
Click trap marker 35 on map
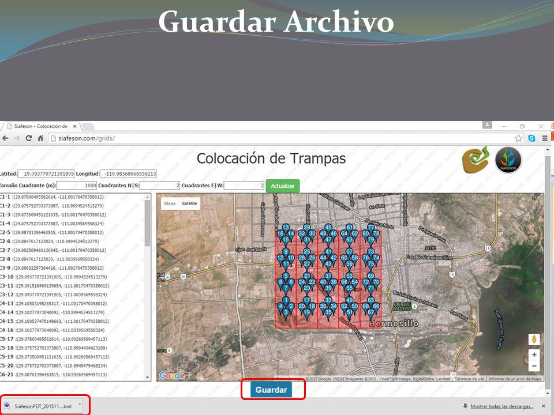coord(328,312)
